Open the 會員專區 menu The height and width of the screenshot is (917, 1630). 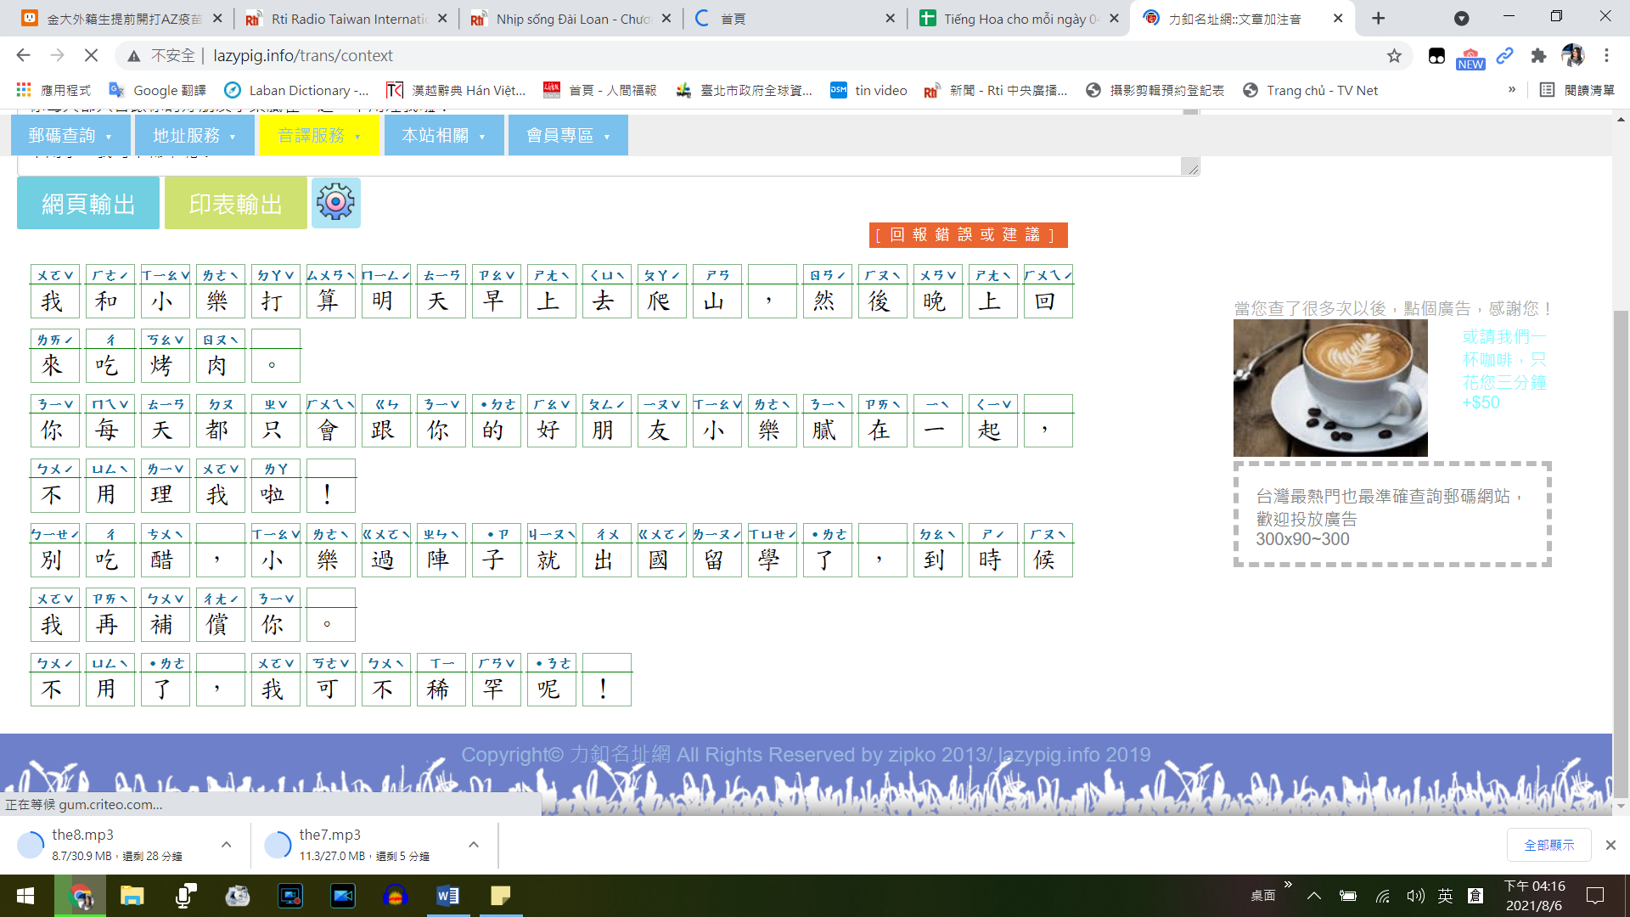[568, 136]
